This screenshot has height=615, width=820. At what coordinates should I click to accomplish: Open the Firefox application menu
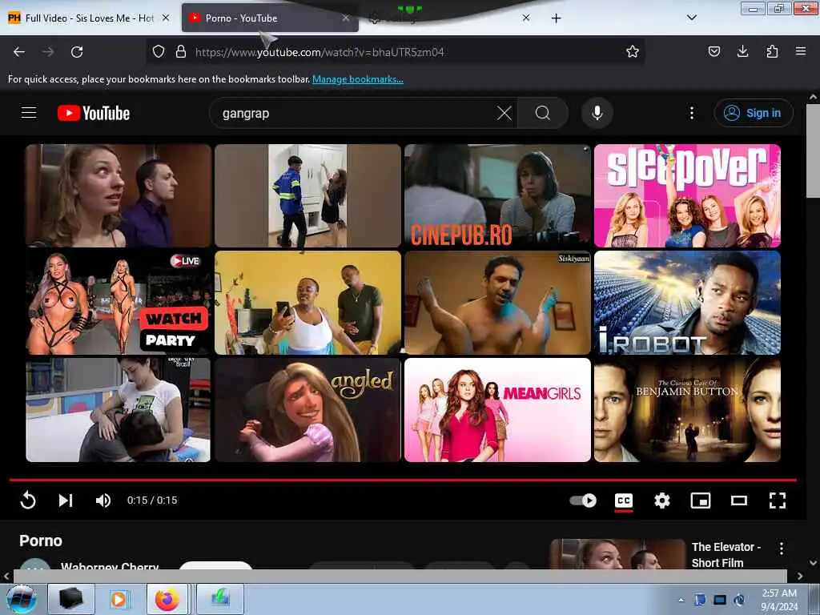click(x=800, y=51)
